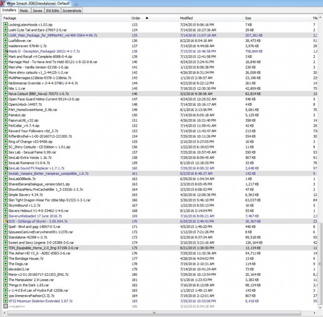Toggle checkbox for LockingLatexHoods v1.03.zip
This screenshot has height=317, width=323.
(x=6, y=25)
